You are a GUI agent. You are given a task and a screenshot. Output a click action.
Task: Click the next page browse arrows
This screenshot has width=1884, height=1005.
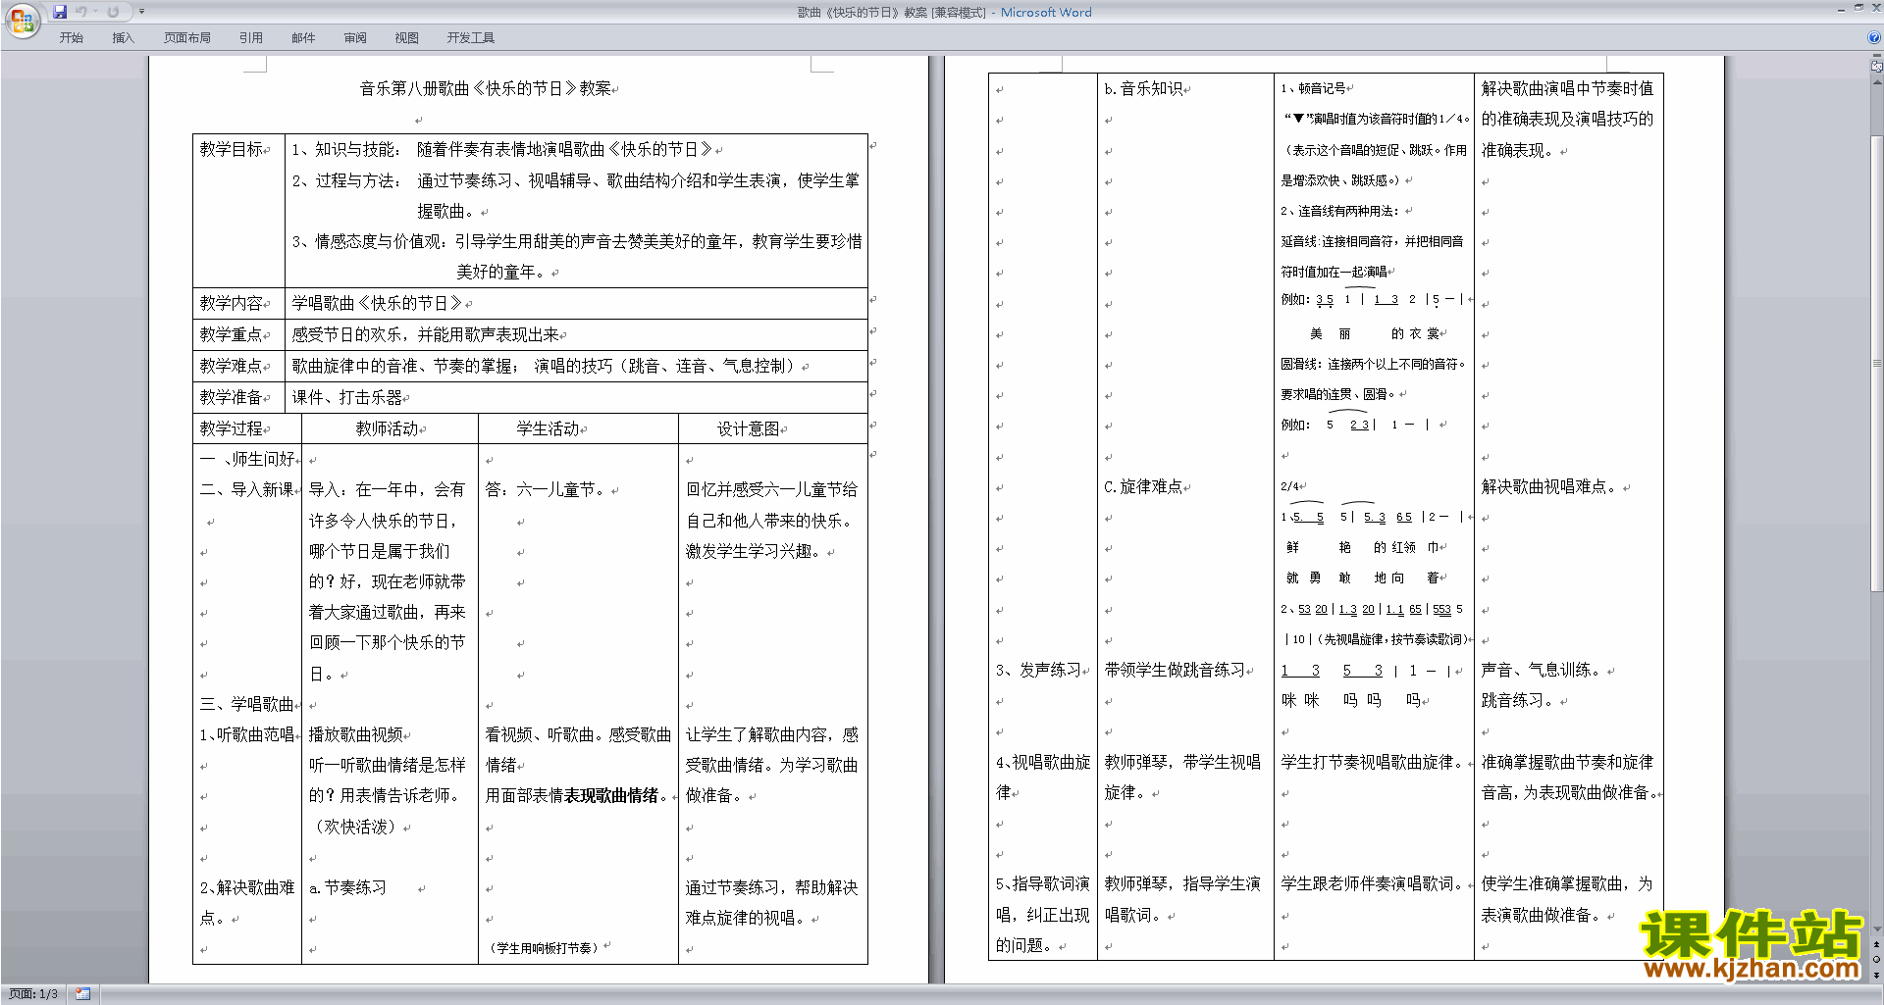coord(1877,975)
